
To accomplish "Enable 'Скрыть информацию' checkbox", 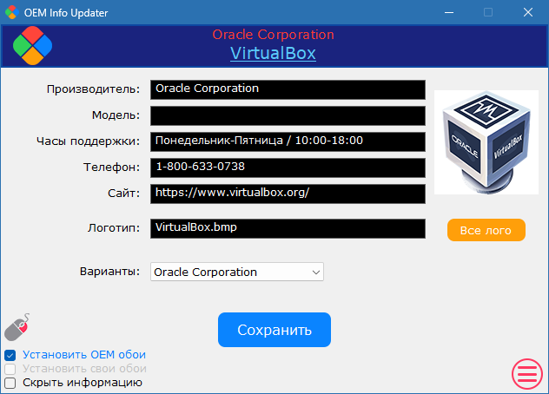I will click(10, 383).
